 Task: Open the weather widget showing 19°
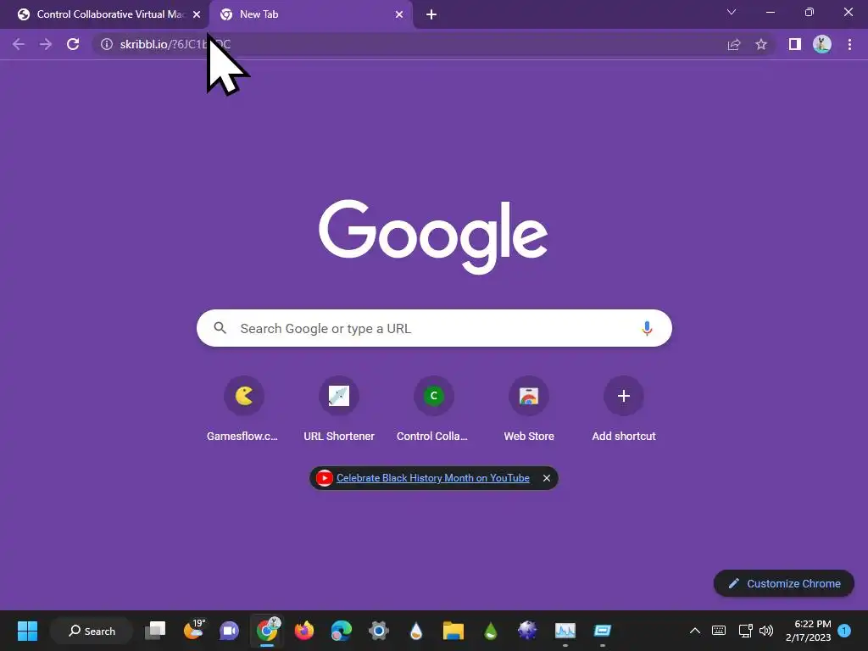193,631
